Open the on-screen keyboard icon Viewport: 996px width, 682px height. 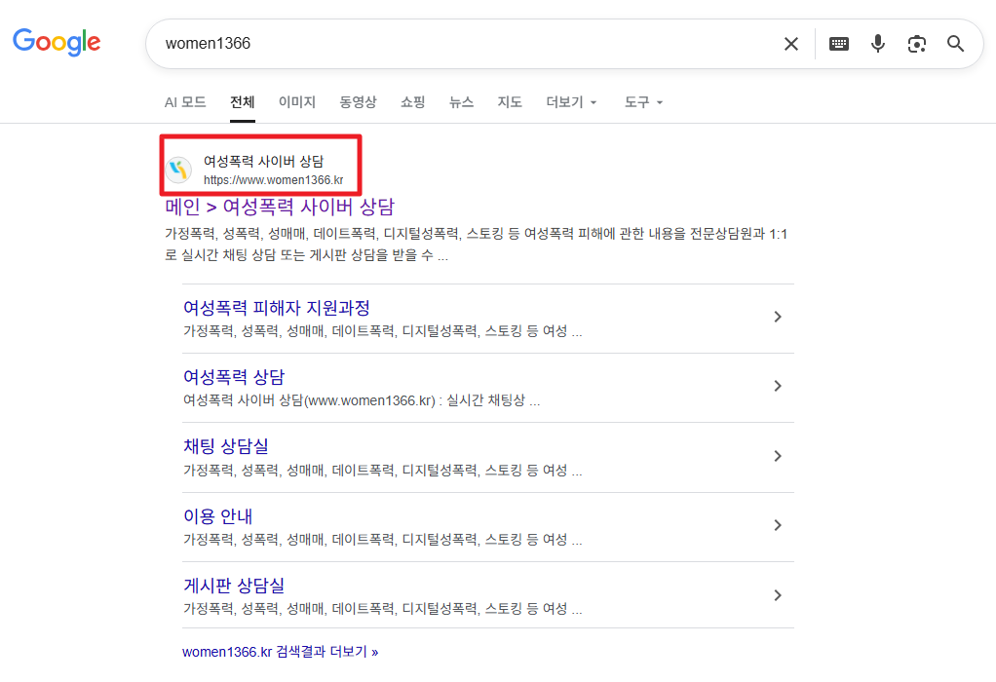pyautogui.click(x=838, y=43)
